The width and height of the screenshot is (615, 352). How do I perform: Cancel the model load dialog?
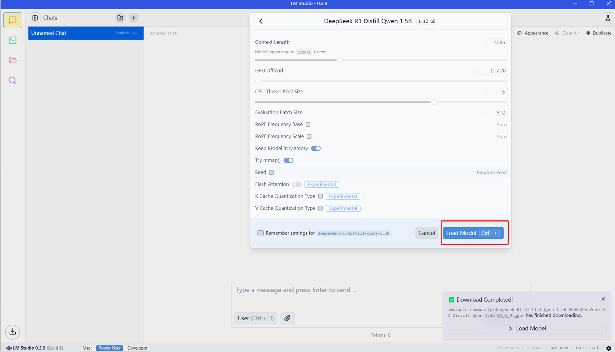[427, 233]
